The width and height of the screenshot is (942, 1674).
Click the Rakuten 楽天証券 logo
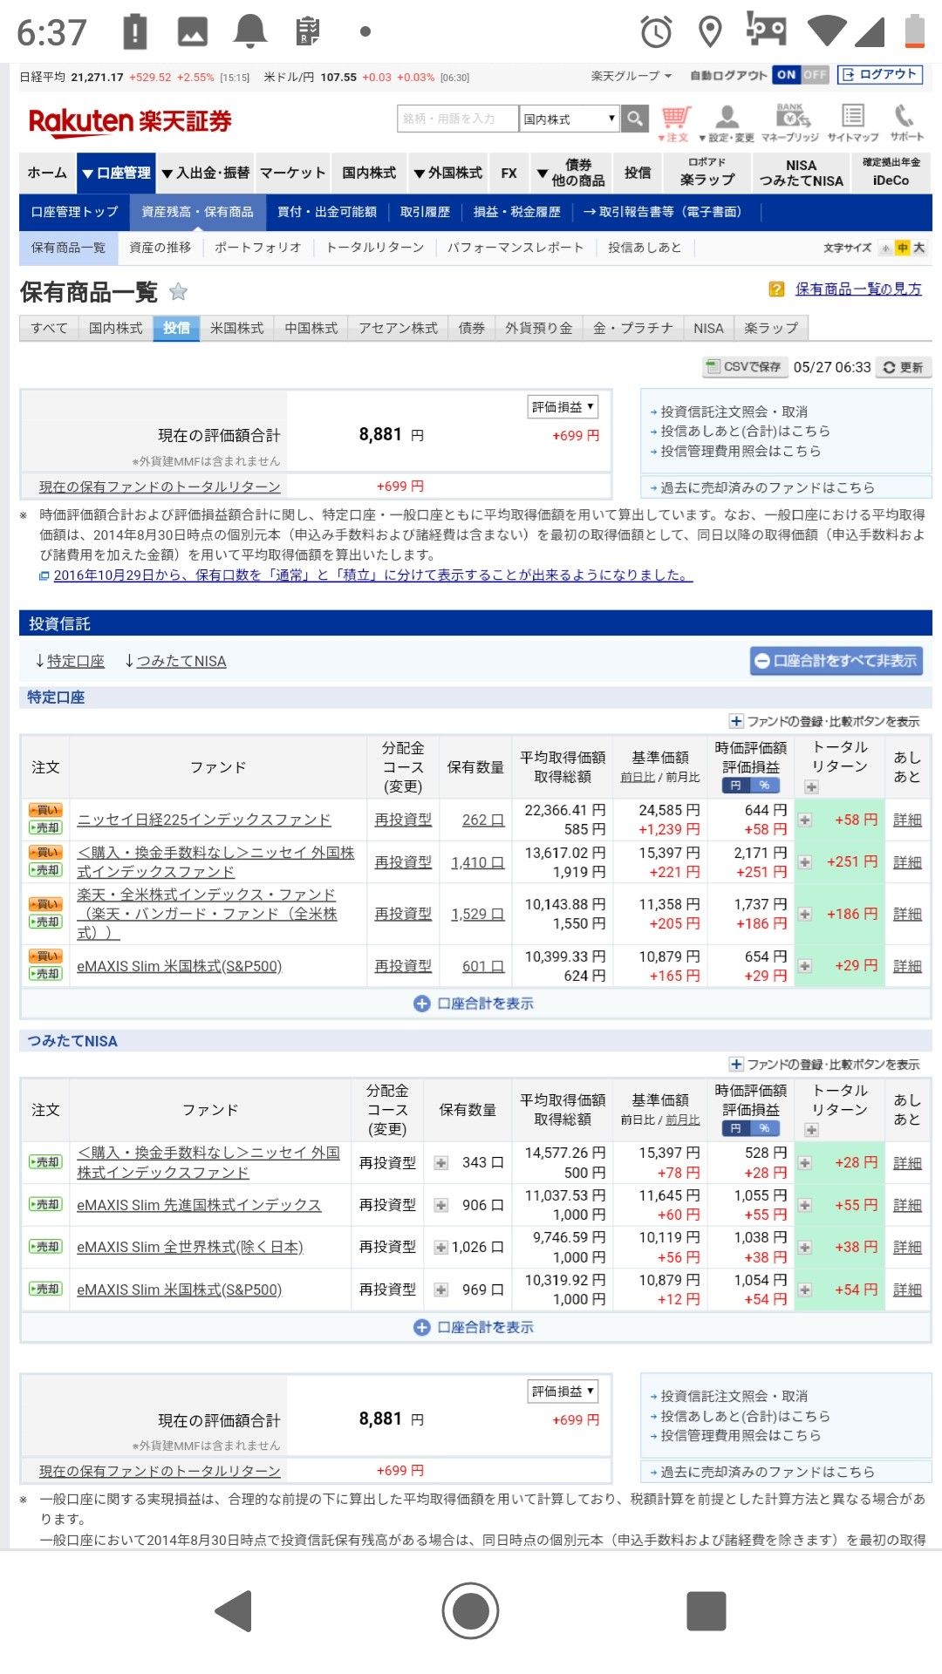coord(130,121)
